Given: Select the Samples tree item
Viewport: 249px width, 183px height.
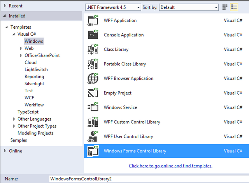Looking at the screenshot, I should point(19,140).
